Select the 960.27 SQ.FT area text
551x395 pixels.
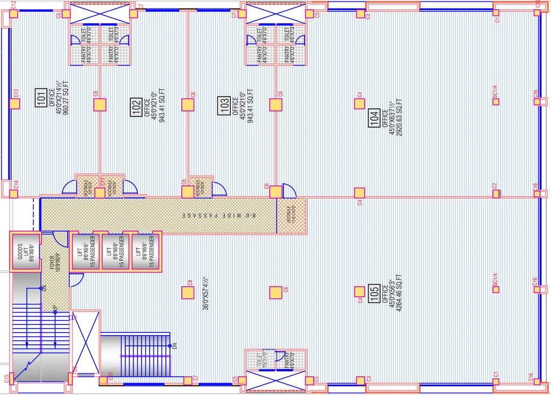65,98
